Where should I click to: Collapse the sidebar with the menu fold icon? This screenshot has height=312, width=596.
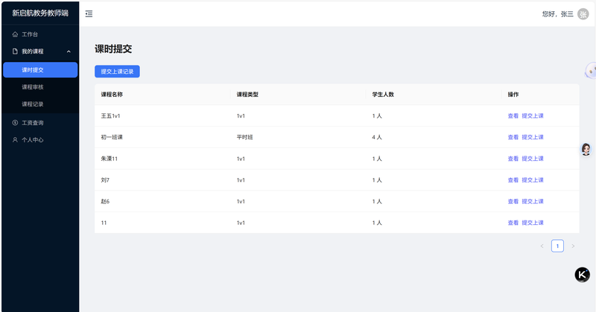point(89,14)
